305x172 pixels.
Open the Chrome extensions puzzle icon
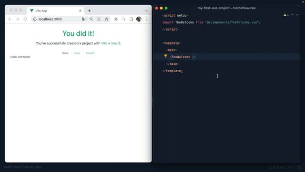[116, 19]
